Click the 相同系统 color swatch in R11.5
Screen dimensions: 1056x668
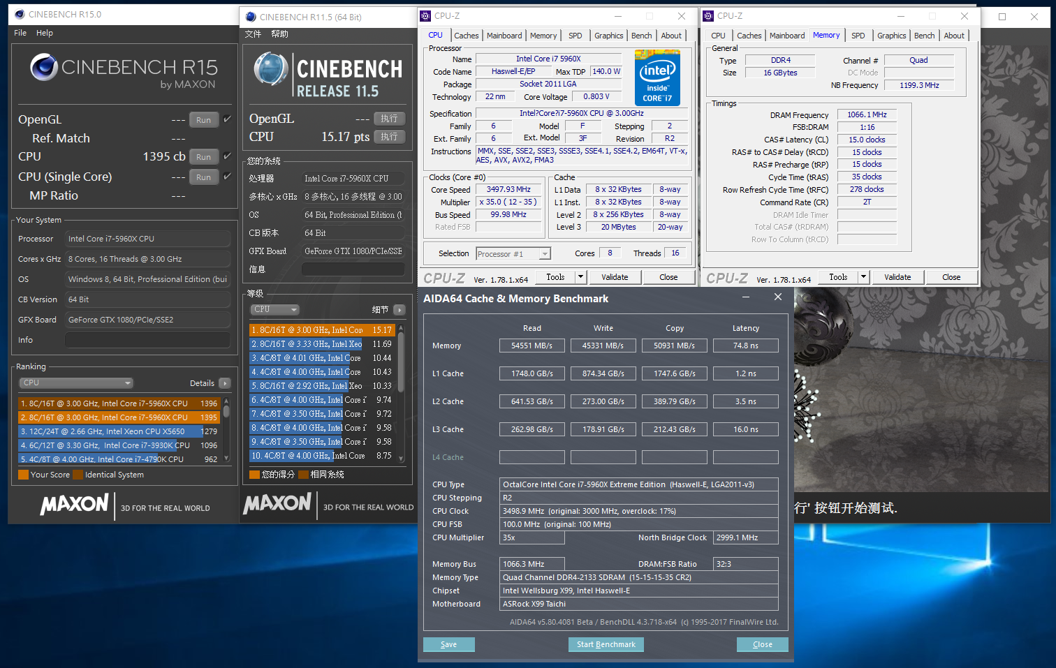tap(303, 475)
